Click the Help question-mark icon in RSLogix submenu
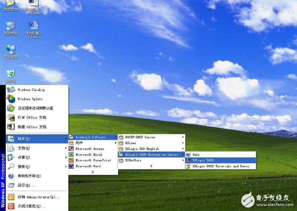Viewport: 297px width, 211px height. [188, 155]
